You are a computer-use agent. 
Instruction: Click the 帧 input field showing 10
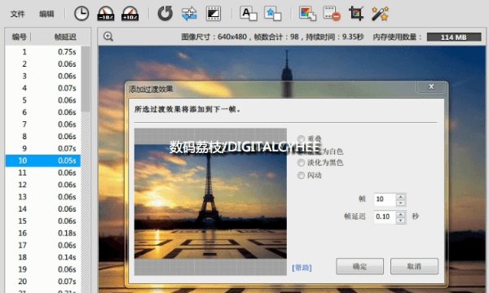(385, 199)
